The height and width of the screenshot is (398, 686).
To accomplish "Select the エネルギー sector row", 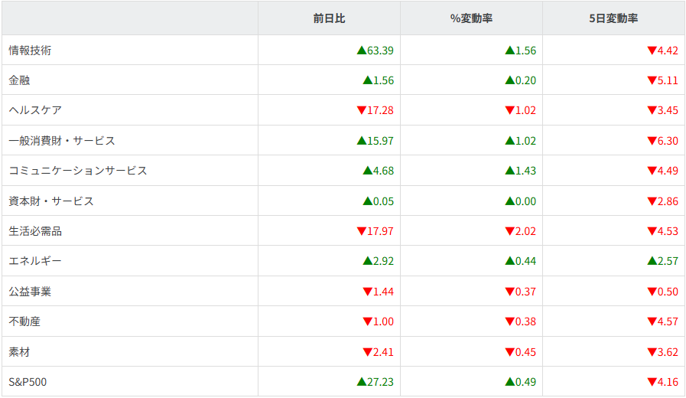I will coord(35,261).
